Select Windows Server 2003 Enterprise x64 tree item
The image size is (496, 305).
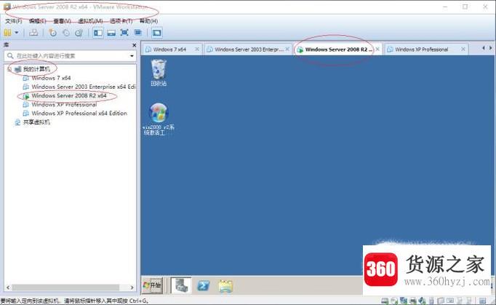point(84,87)
